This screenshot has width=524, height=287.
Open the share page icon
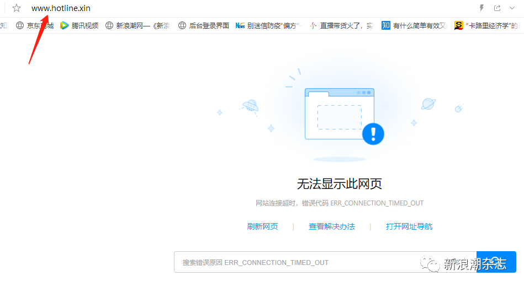pyautogui.click(x=497, y=8)
